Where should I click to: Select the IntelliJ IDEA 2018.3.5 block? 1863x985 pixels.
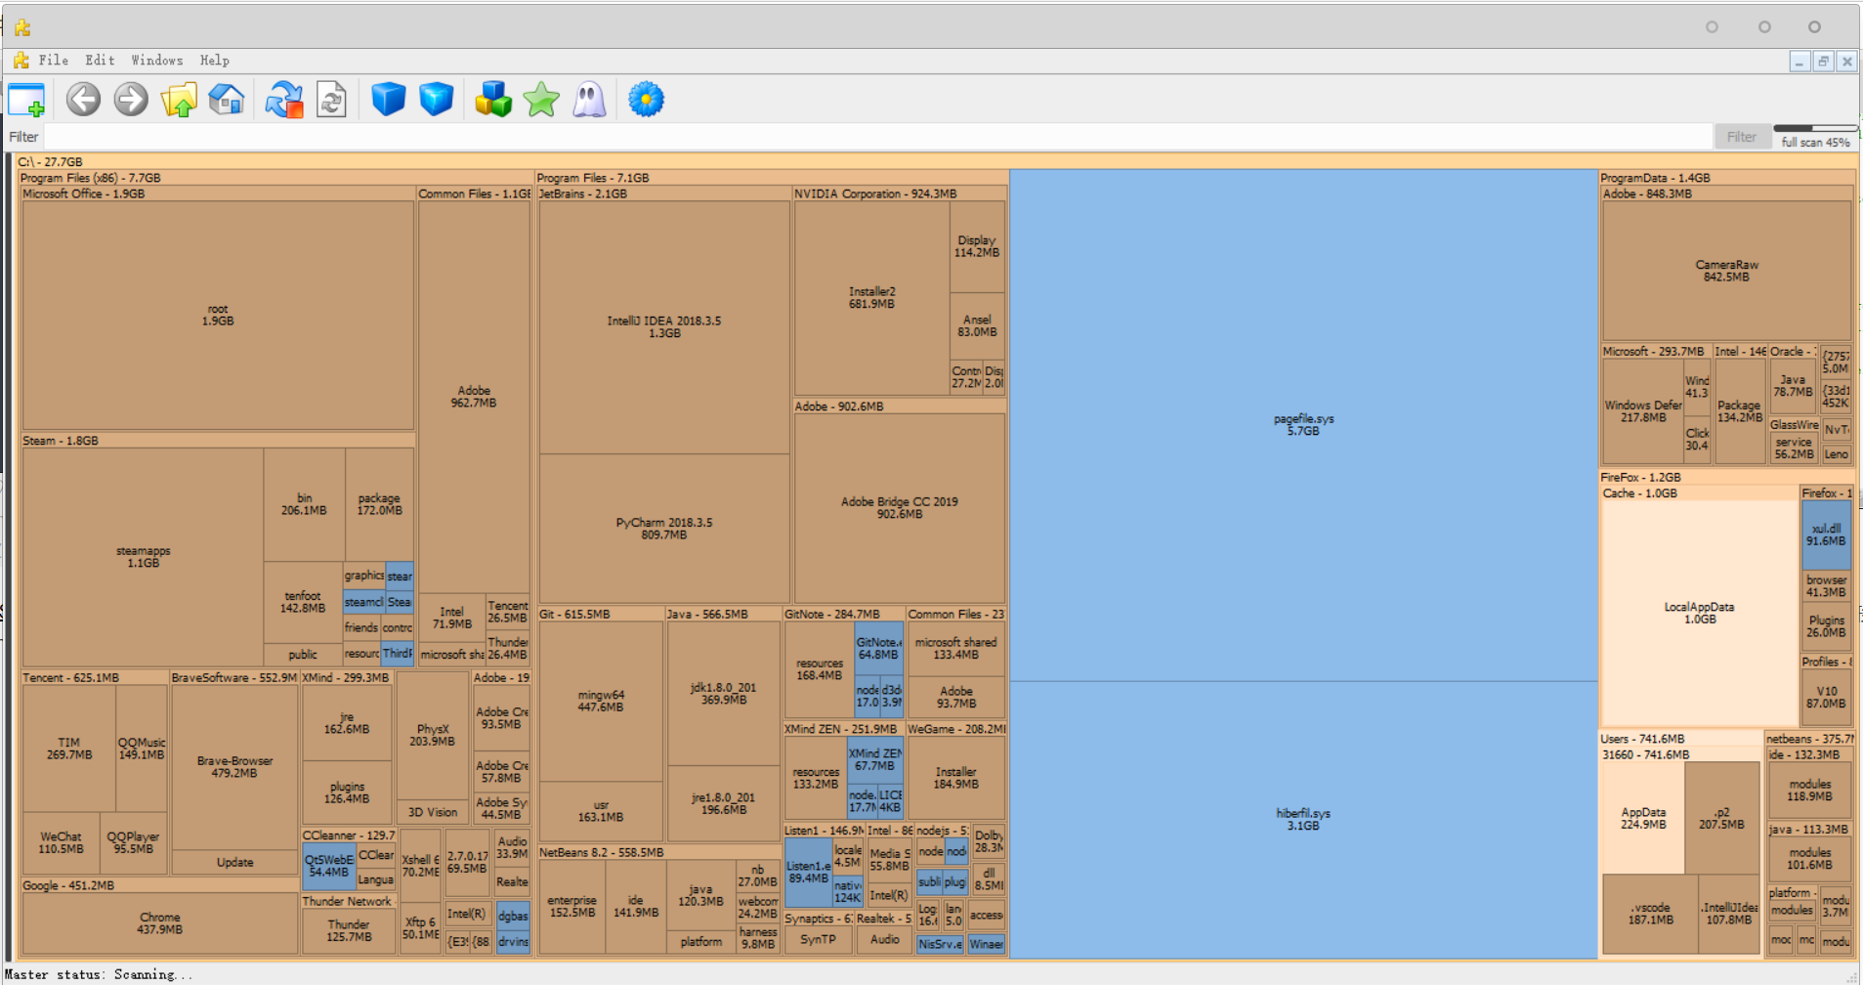click(x=664, y=327)
